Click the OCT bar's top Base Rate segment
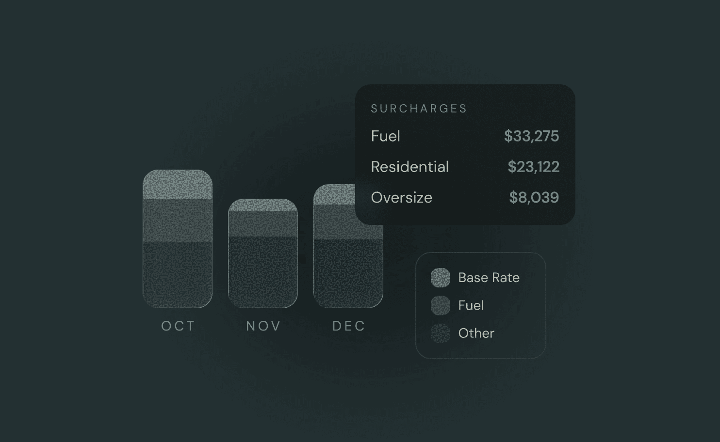Screen dimensions: 720x442 178,184
